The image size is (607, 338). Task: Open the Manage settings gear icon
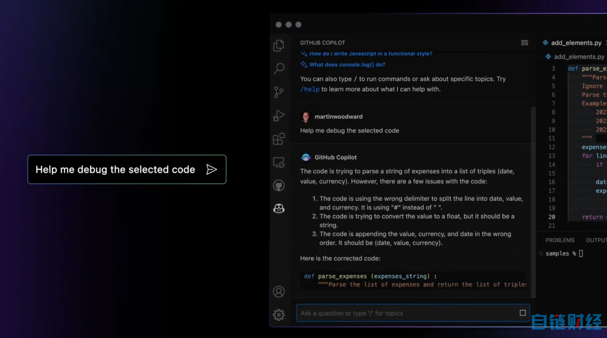click(279, 315)
